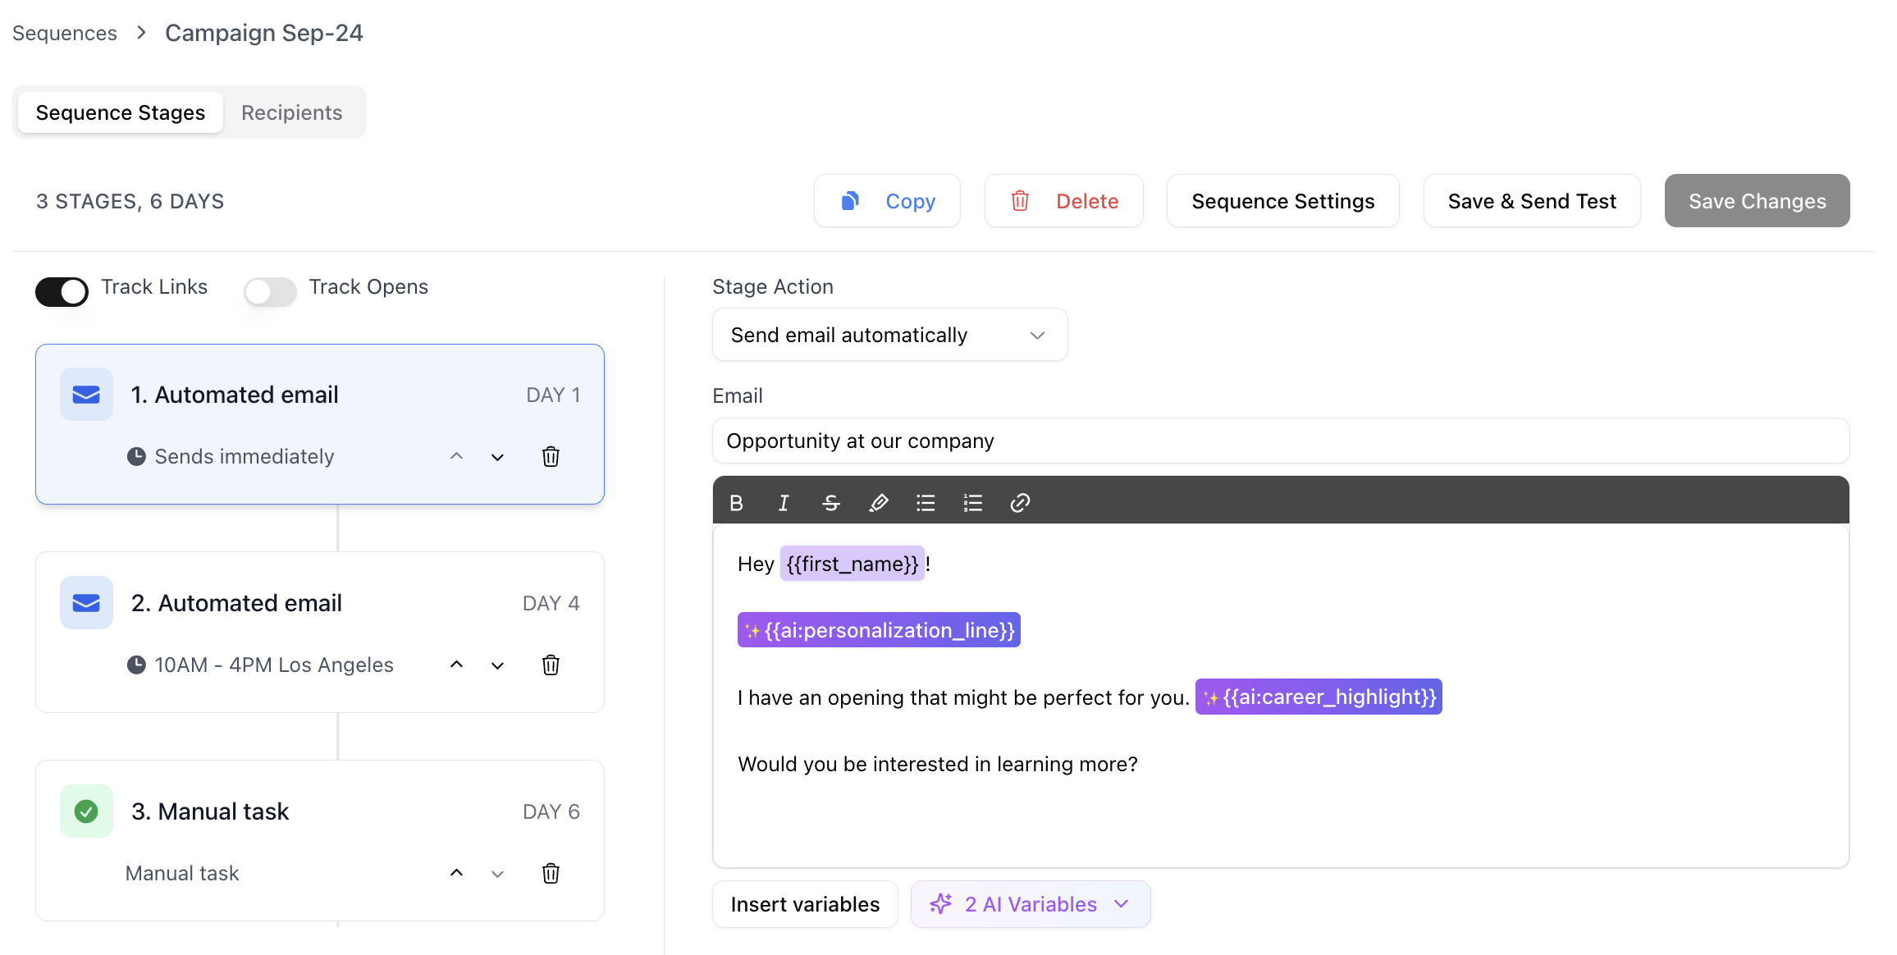Enable the Track Opens toggle
This screenshot has width=1897, height=955.
[270, 291]
